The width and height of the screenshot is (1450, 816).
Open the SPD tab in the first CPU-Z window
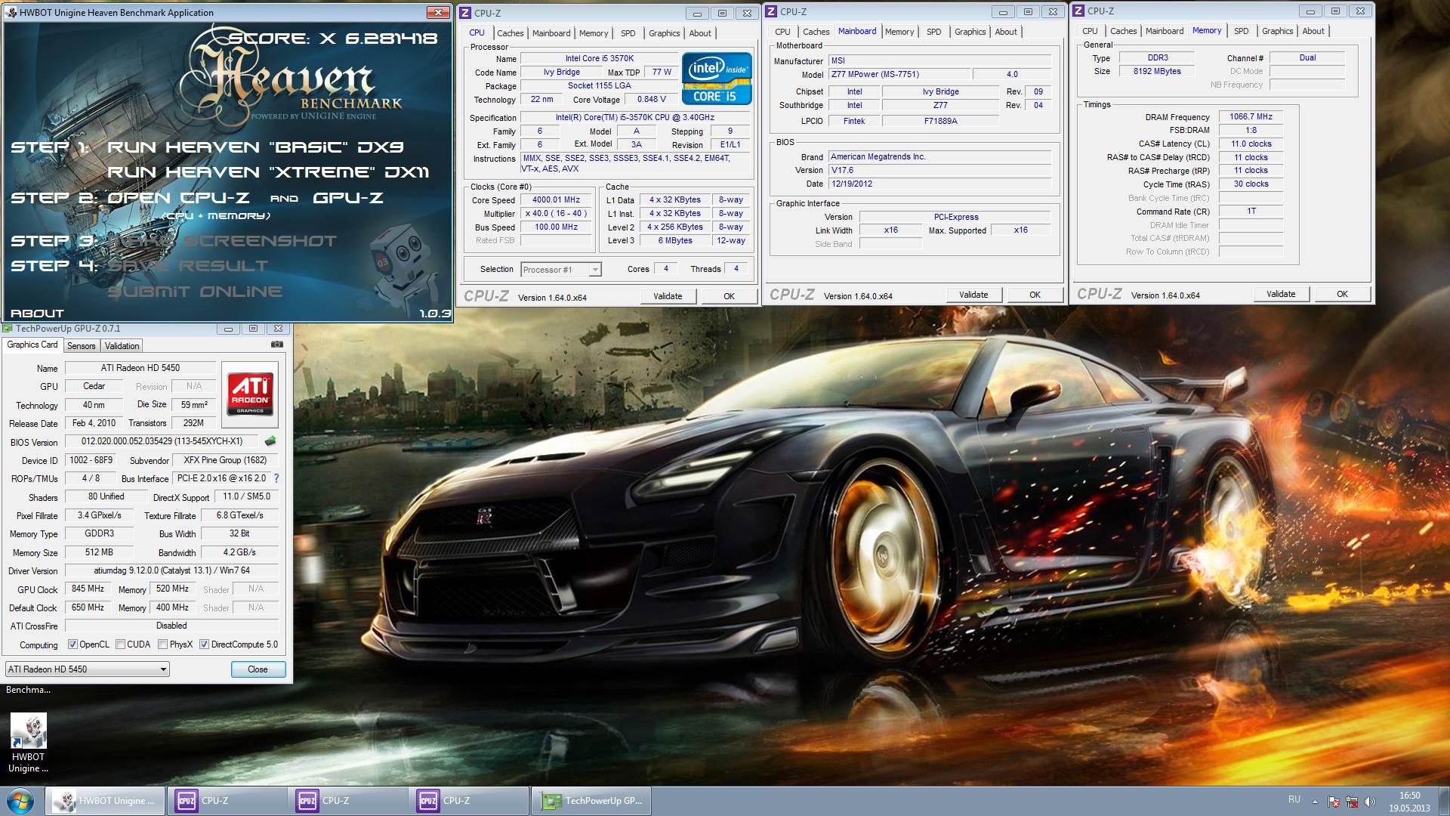pyautogui.click(x=628, y=33)
